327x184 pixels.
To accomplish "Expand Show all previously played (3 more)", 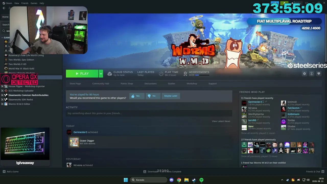I will [259, 156].
